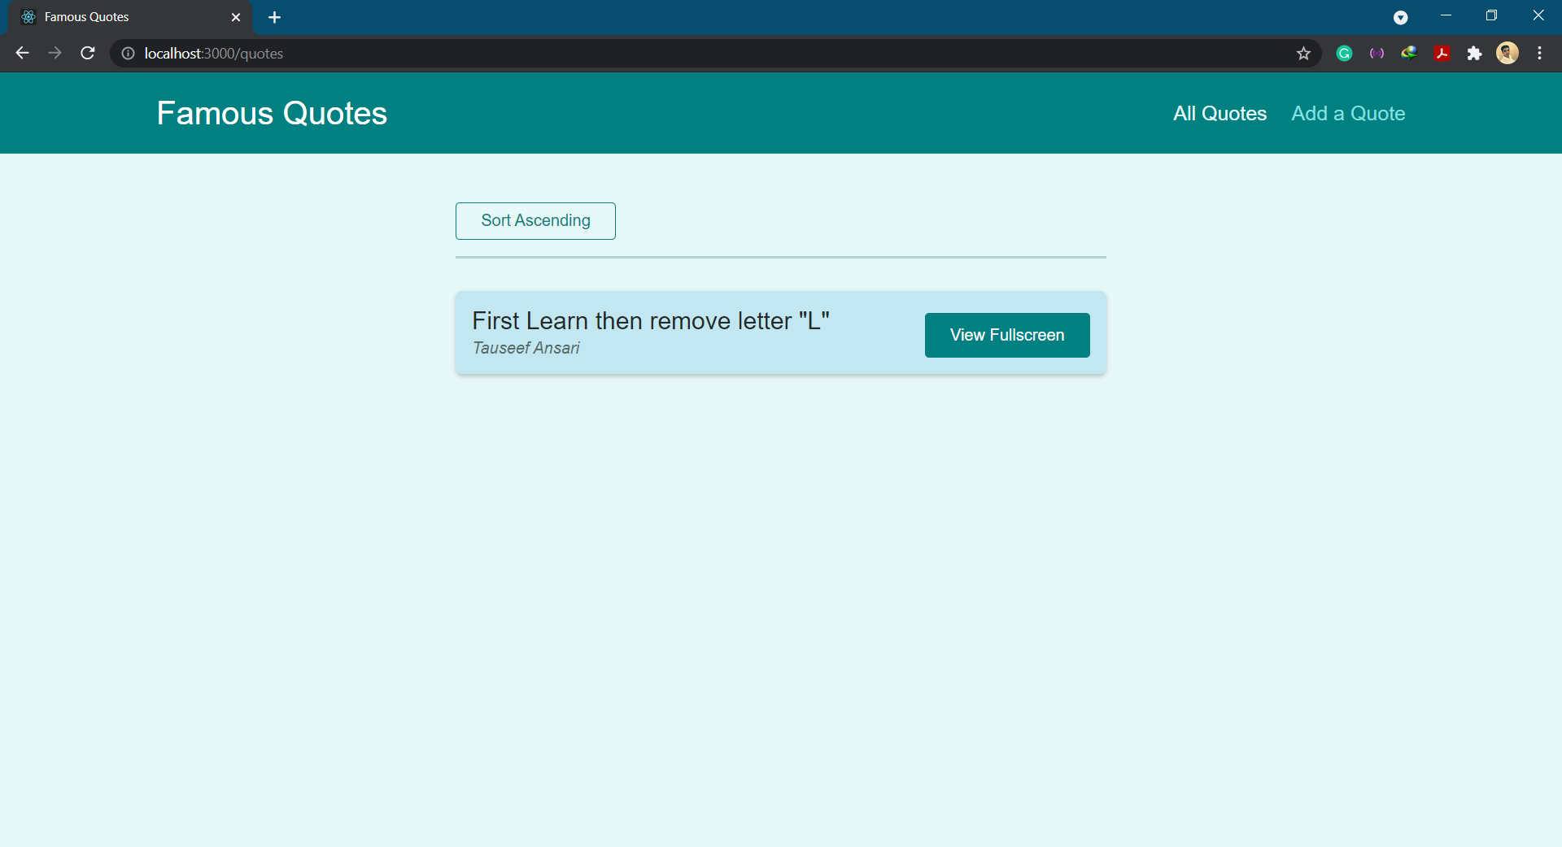Image resolution: width=1562 pixels, height=847 pixels.
Task: Go to the All Quotes page
Action: tap(1219, 114)
